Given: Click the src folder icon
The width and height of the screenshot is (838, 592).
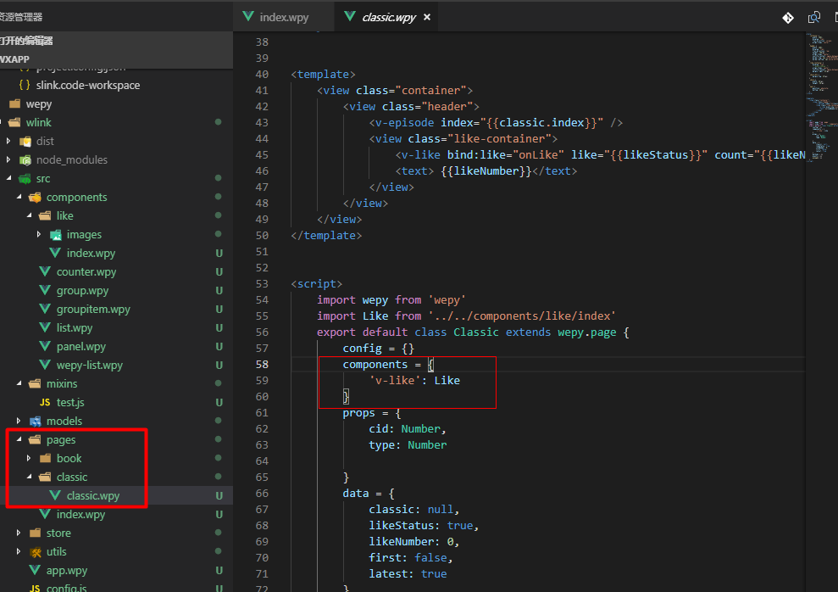Looking at the screenshot, I should coord(25,179).
